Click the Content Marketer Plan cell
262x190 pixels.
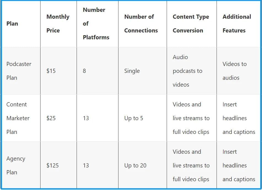click(x=18, y=118)
